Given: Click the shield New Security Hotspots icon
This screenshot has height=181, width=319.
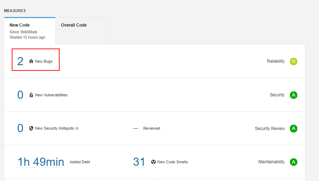Looking at the screenshot, I should coord(31,128).
